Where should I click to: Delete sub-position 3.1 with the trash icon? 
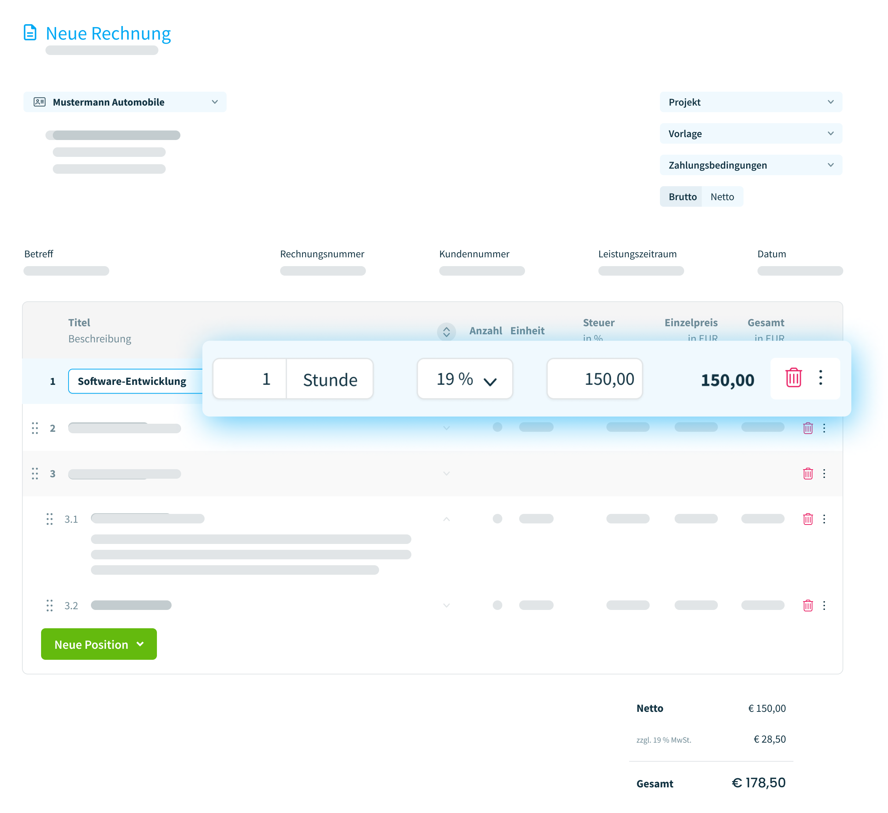807,519
